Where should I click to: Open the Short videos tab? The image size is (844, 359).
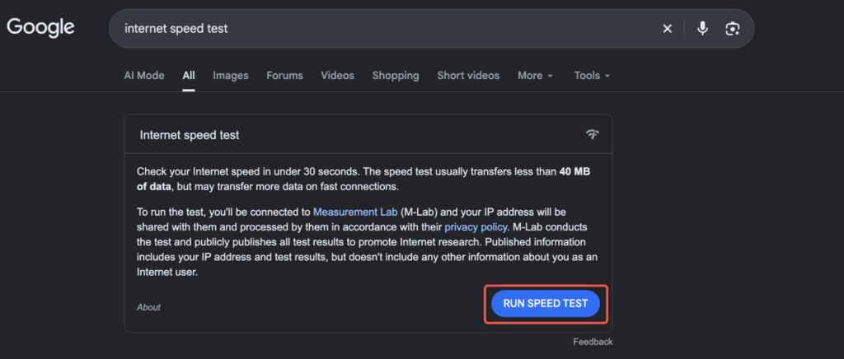pos(468,76)
